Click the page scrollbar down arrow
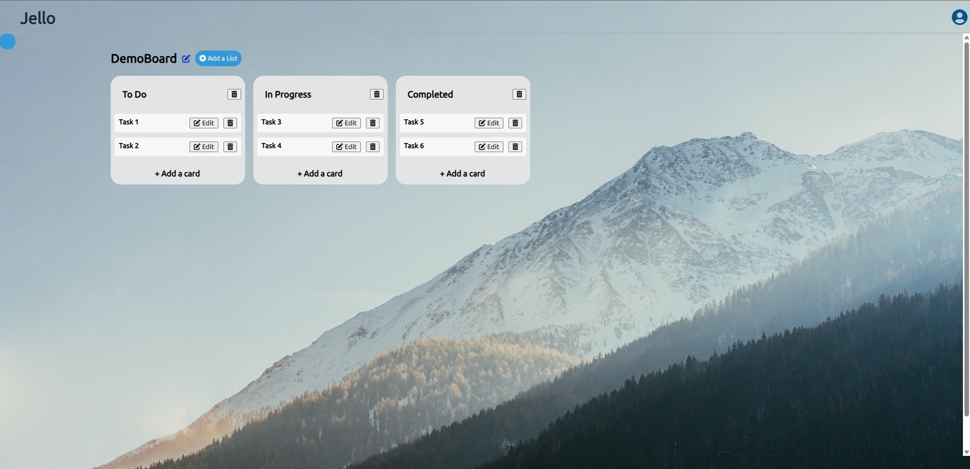970x469 pixels. [x=966, y=452]
